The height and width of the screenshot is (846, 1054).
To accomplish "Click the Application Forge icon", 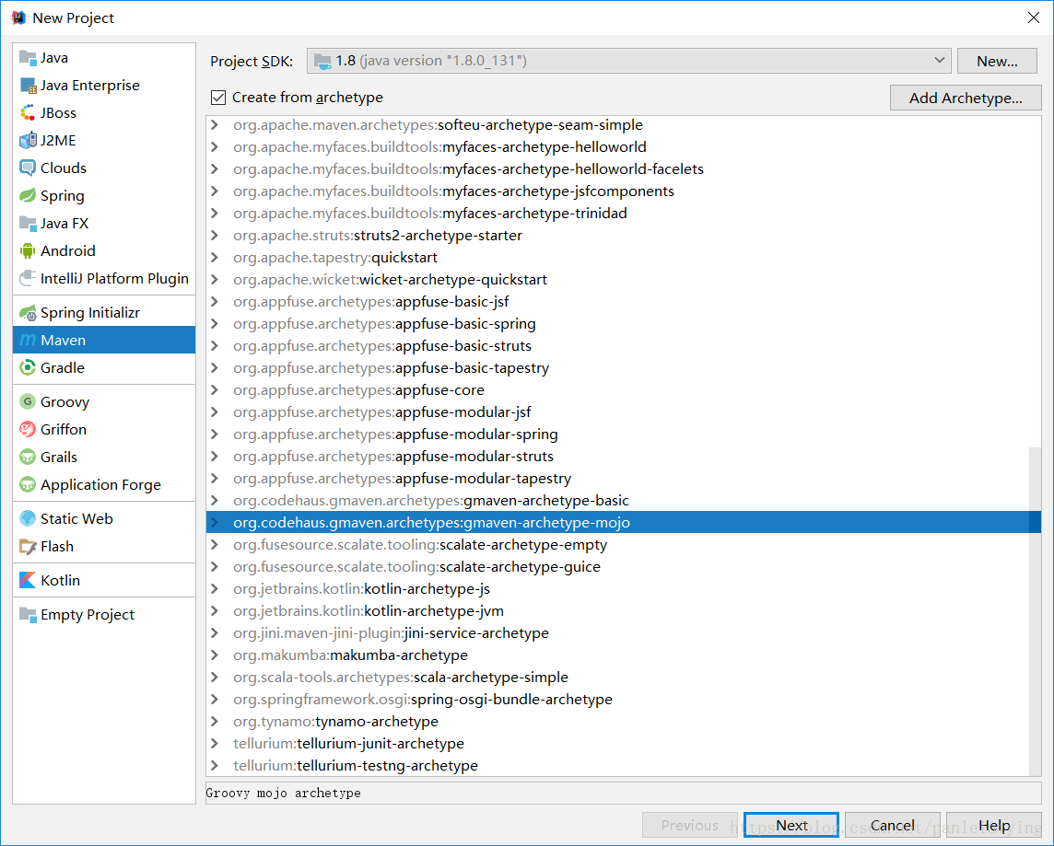I will [28, 485].
